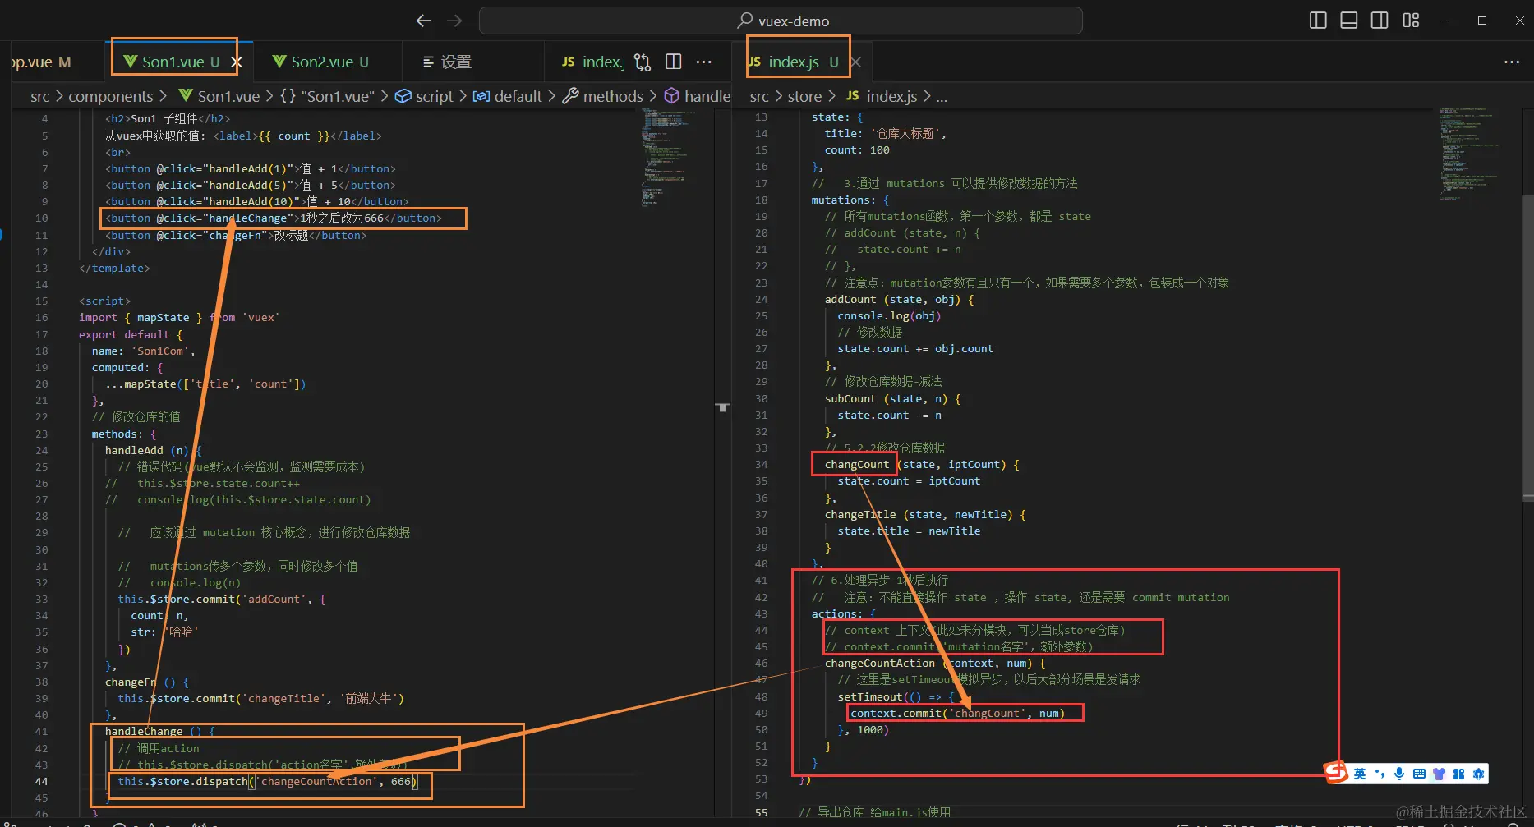Click changCount mutation name on line 34

click(856, 464)
